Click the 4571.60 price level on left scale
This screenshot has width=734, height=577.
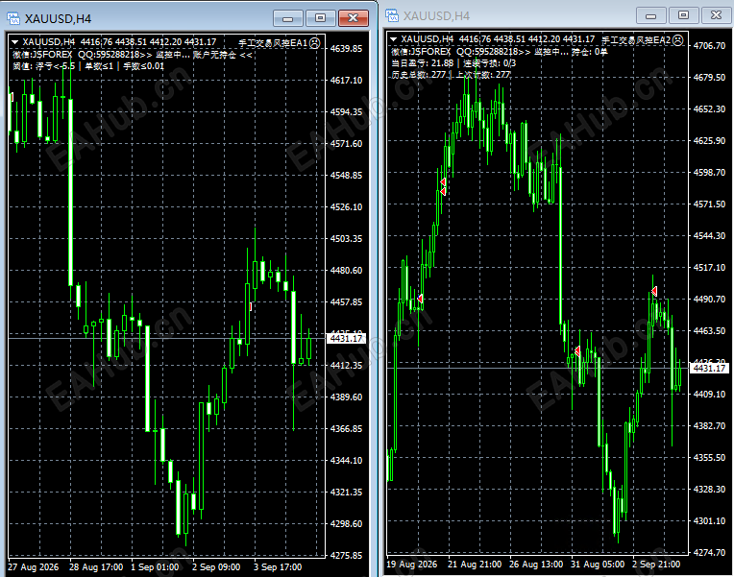click(346, 144)
